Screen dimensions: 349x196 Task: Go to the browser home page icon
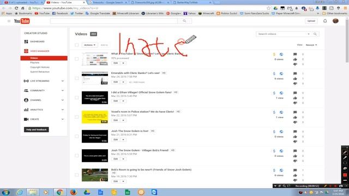click(23, 8)
